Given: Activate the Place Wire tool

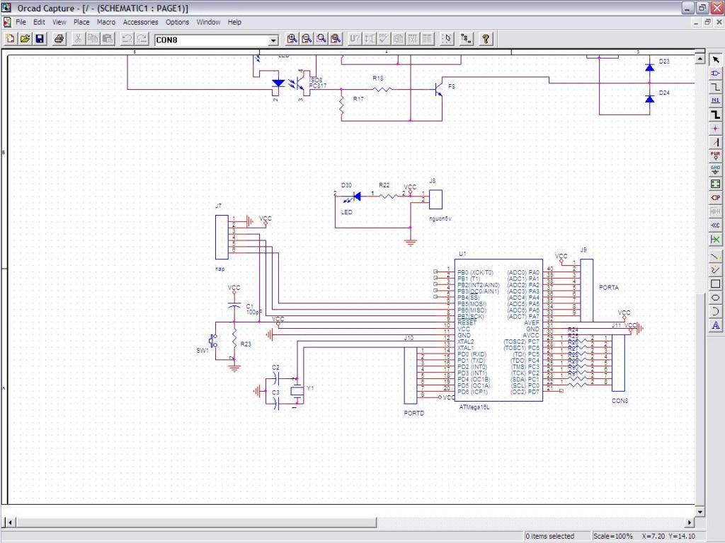Looking at the screenshot, I should point(715,86).
